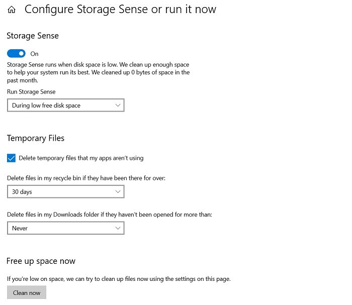The image size is (352, 305).
Task: Click the Temporary Files section heading
Action: pyautogui.click(x=36, y=138)
